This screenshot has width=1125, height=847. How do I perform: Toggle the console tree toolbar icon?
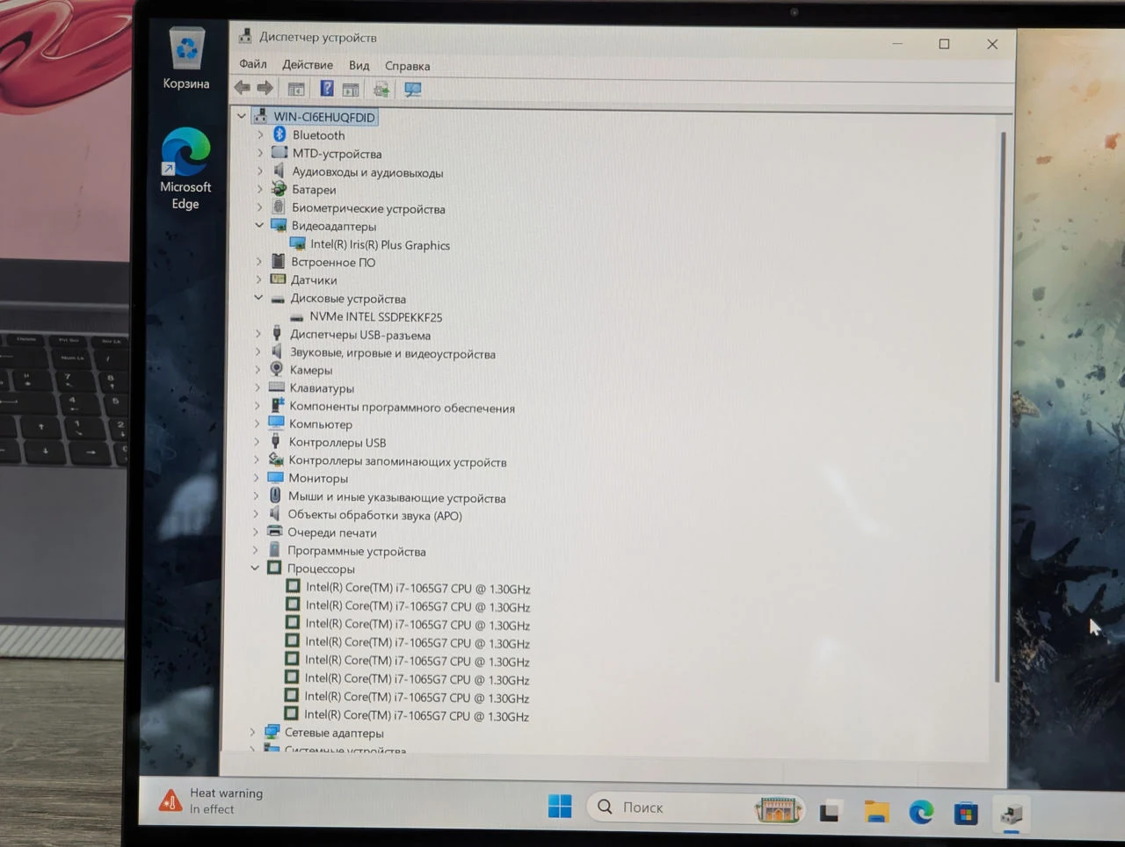coord(296,89)
